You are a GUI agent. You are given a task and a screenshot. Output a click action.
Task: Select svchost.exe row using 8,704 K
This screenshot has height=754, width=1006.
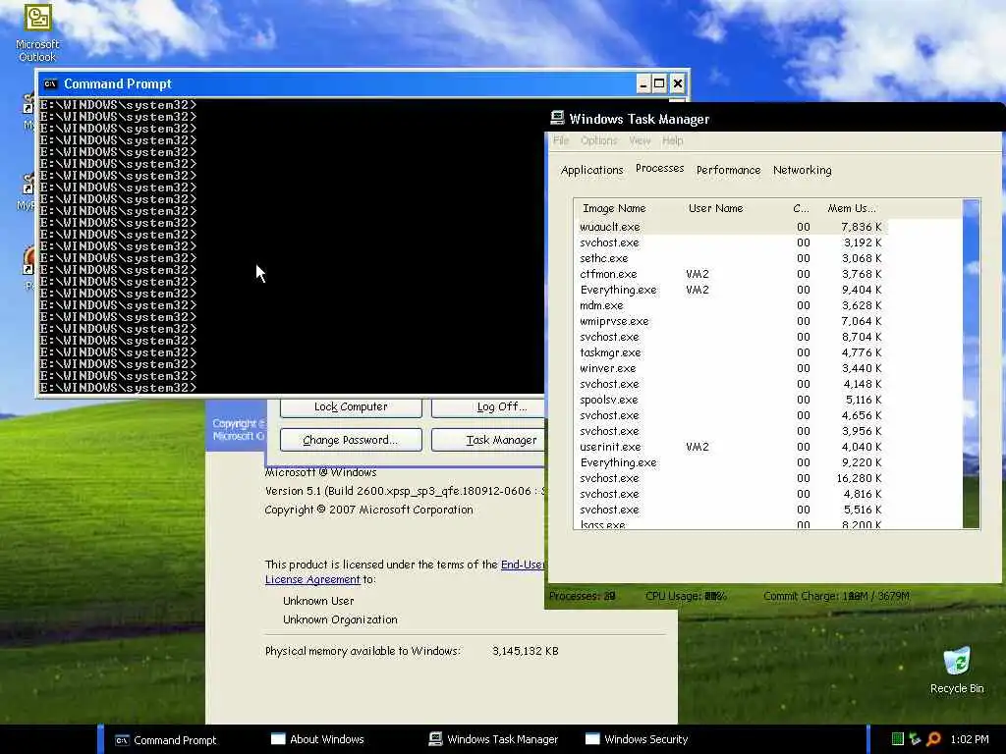[x=731, y=337]
